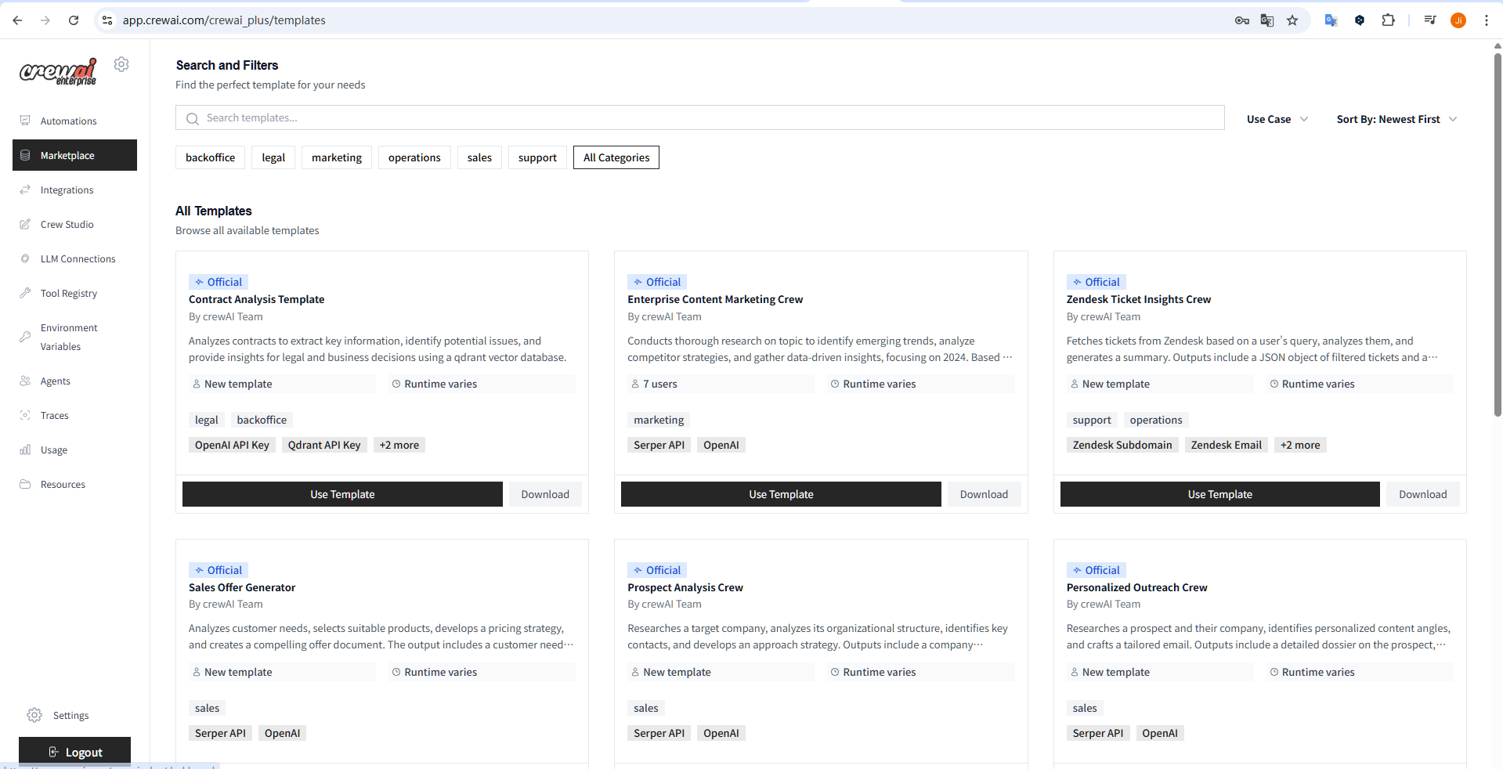Click the Agents sidebar icon

point(25,381)
